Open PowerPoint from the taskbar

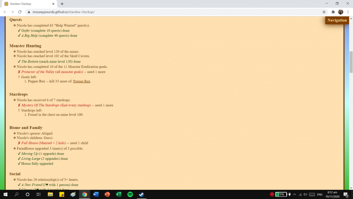tap(107, 194)
